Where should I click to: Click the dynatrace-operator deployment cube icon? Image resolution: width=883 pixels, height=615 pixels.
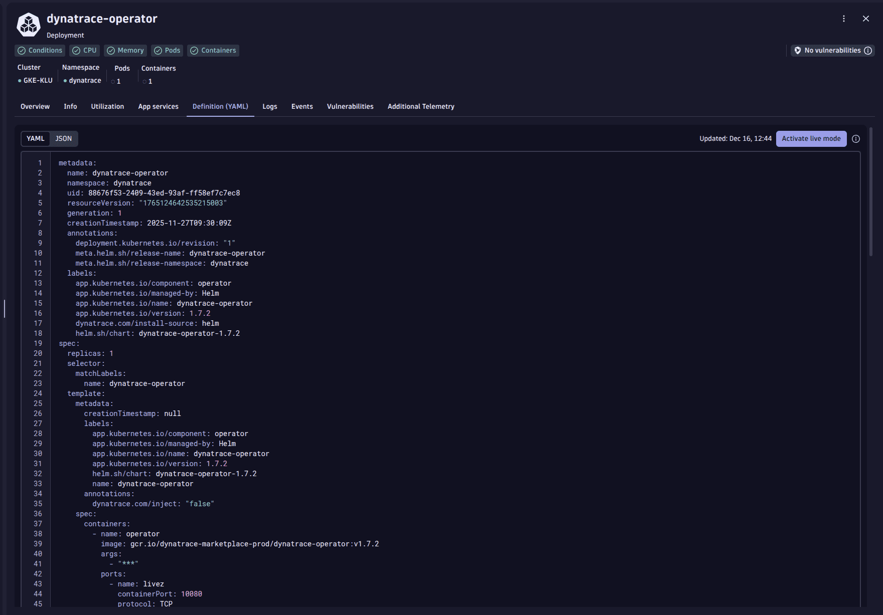coord(29,25)
